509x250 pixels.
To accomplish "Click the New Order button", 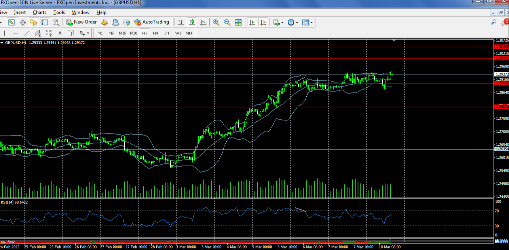I will pos(82,23).
